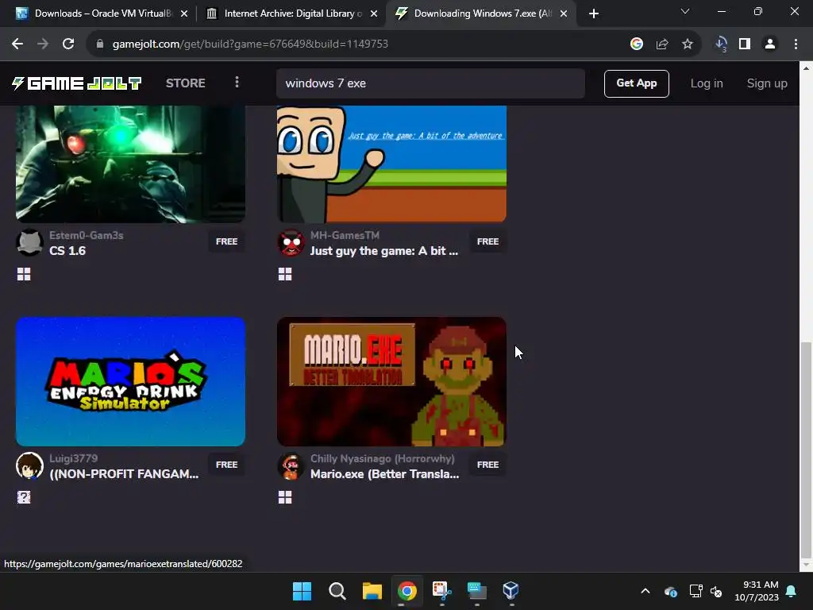The width and height of the screenshot is (813, 610).
Task: Click the search field with windows 7 exe
Action: click(430, 83)
